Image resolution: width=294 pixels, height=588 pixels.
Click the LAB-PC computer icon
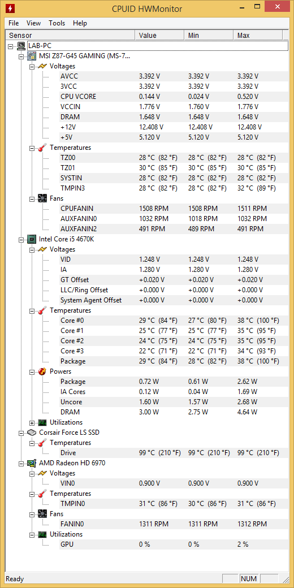click(21, 46)
